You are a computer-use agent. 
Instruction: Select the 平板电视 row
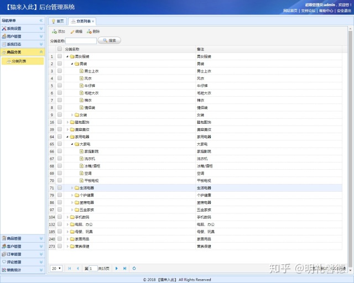(x=195, y=181)
